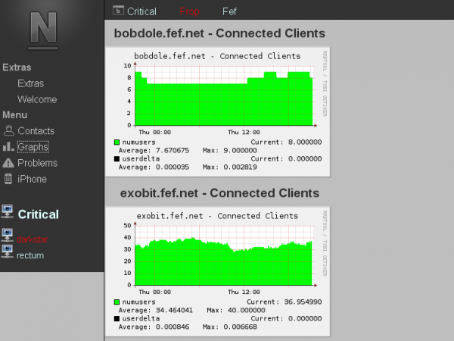Click the Contacts person icon

click(8, 130)
